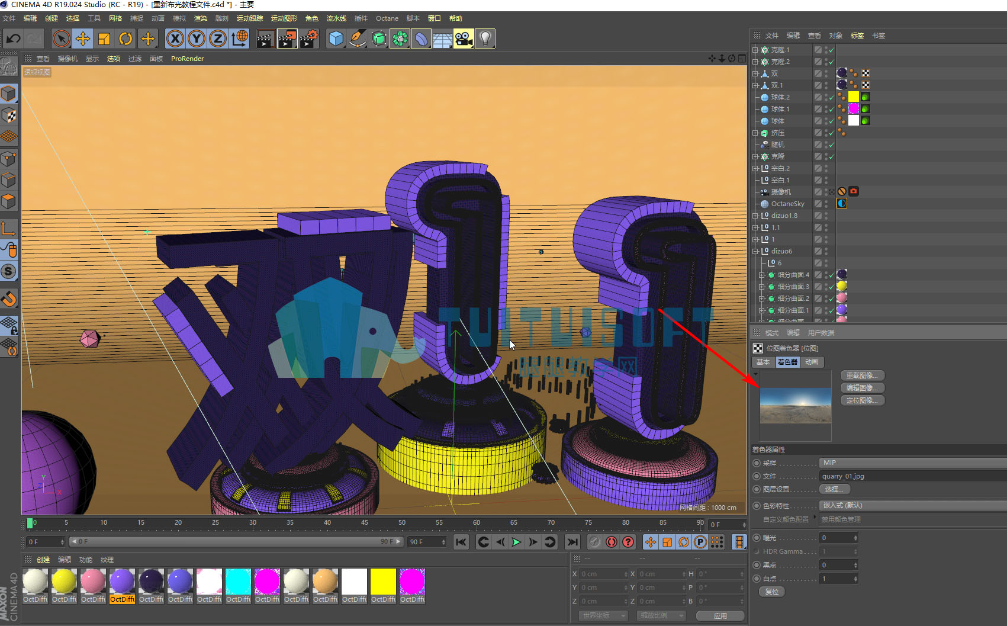Select the Rotate tool icon
The height and width of the screenshot is (626, 1007).
coord(126,39)
